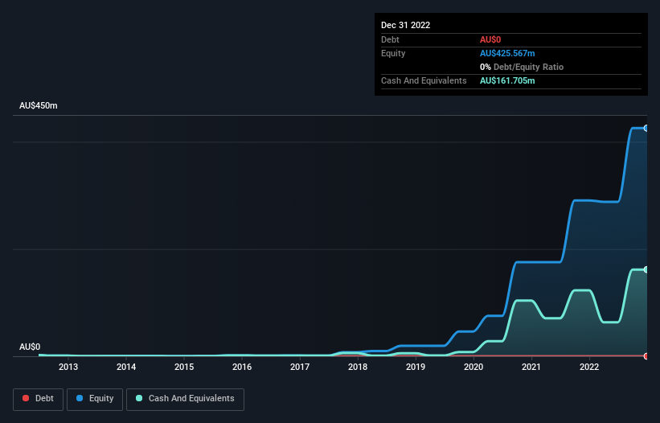Click the red AU$0 debt value

pyautogui.click(x=490, y=39)
